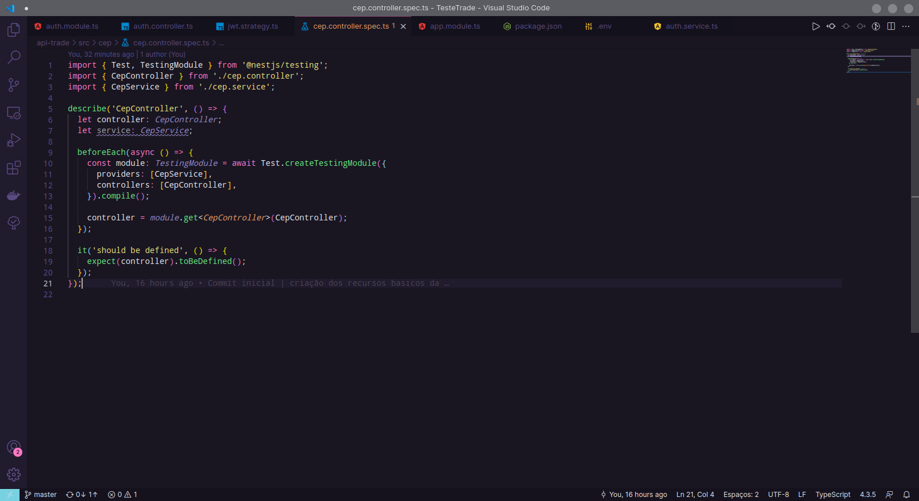Image resolution: width=919 pixels, height=501 pixels.
Task: Click the feedback icon in status bar
Action: (889, 495)
